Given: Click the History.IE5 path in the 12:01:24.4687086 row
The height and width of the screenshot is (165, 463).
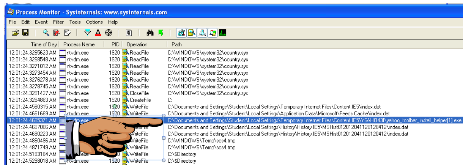Looking at the screenshot, I should 288,127.
